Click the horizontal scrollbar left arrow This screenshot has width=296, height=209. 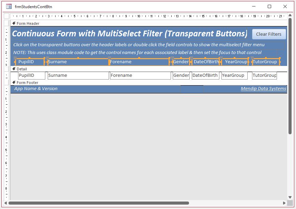pos(5,203)
